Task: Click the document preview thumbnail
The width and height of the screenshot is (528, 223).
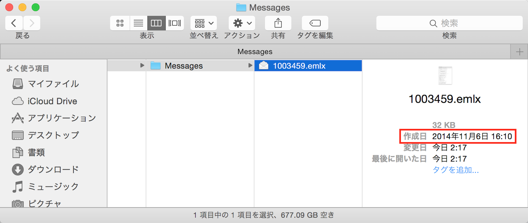Action: coord(445,75)
